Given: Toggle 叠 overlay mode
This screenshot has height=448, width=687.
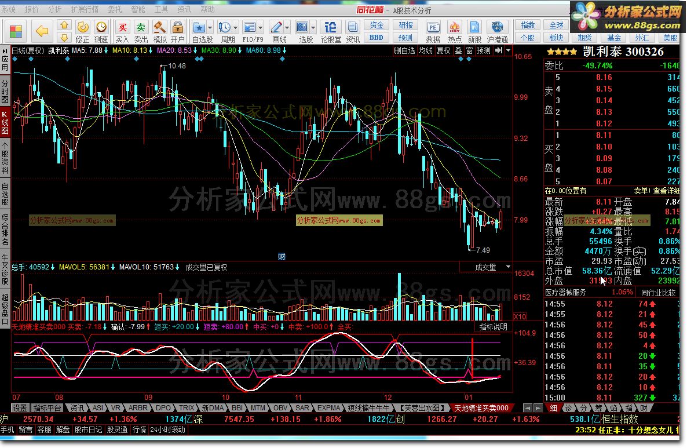Looking at the screenshot, I should [459, 51].
